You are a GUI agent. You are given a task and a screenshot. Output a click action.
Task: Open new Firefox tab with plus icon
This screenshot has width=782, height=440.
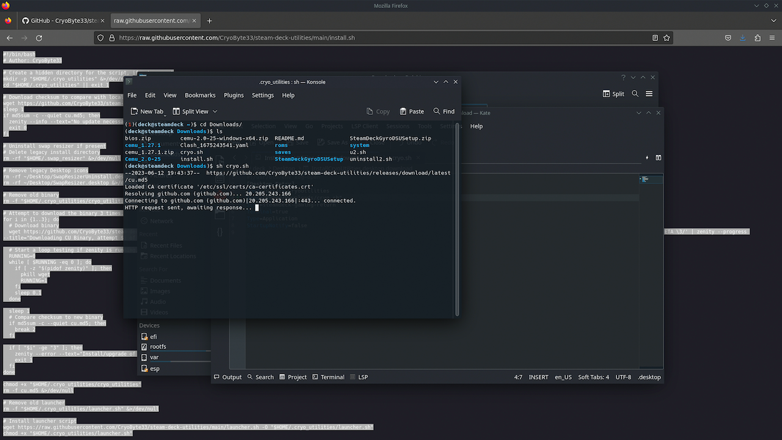(210, 21)
